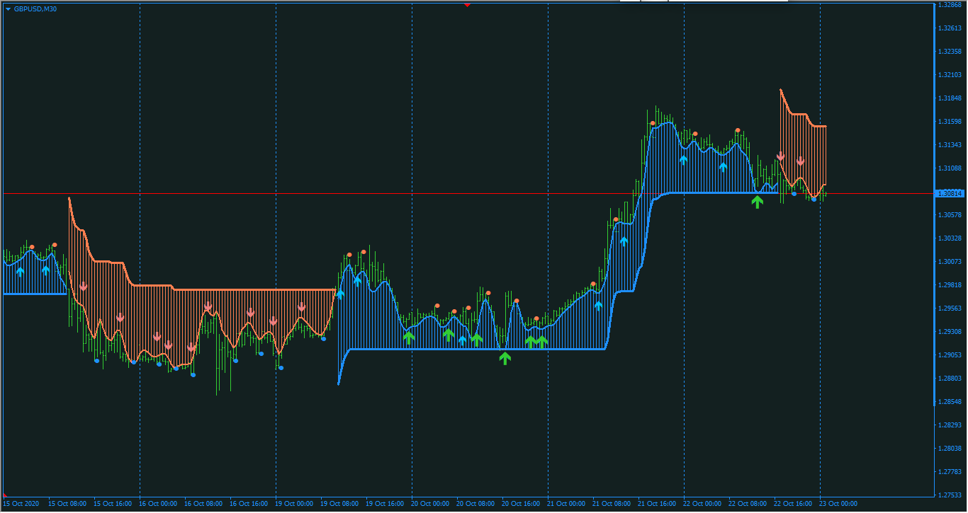Viewport: 968px width, 513px height.
Task: Click the 1.27533 price axis label
Action: (949, 495)
